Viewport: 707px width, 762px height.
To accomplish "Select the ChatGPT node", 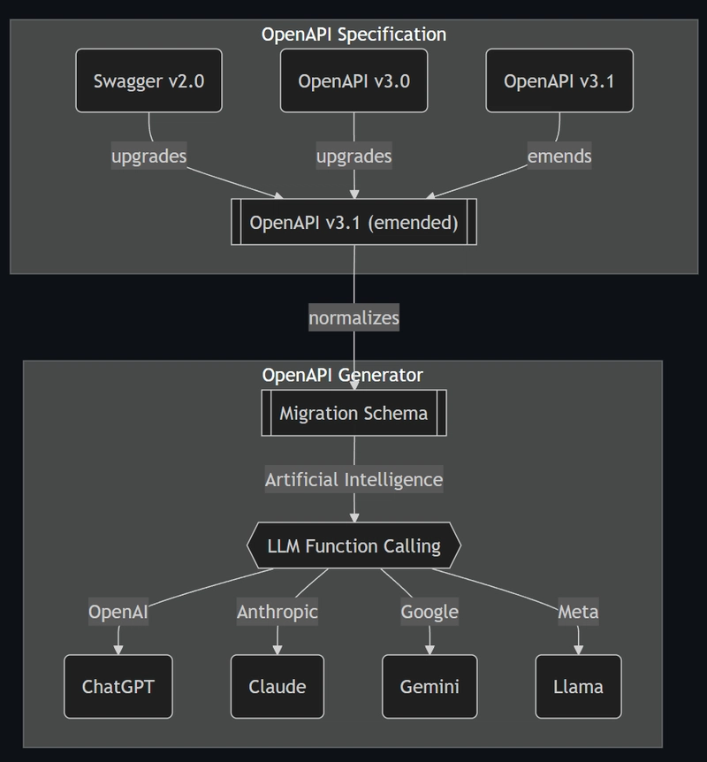I will point(118,687).
